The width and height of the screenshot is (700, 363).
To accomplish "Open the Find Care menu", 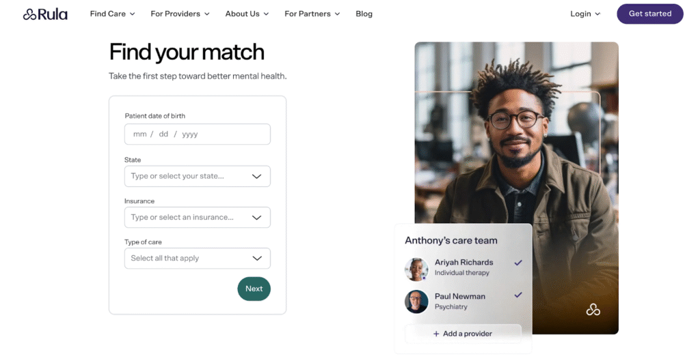I will click(113, 14).
